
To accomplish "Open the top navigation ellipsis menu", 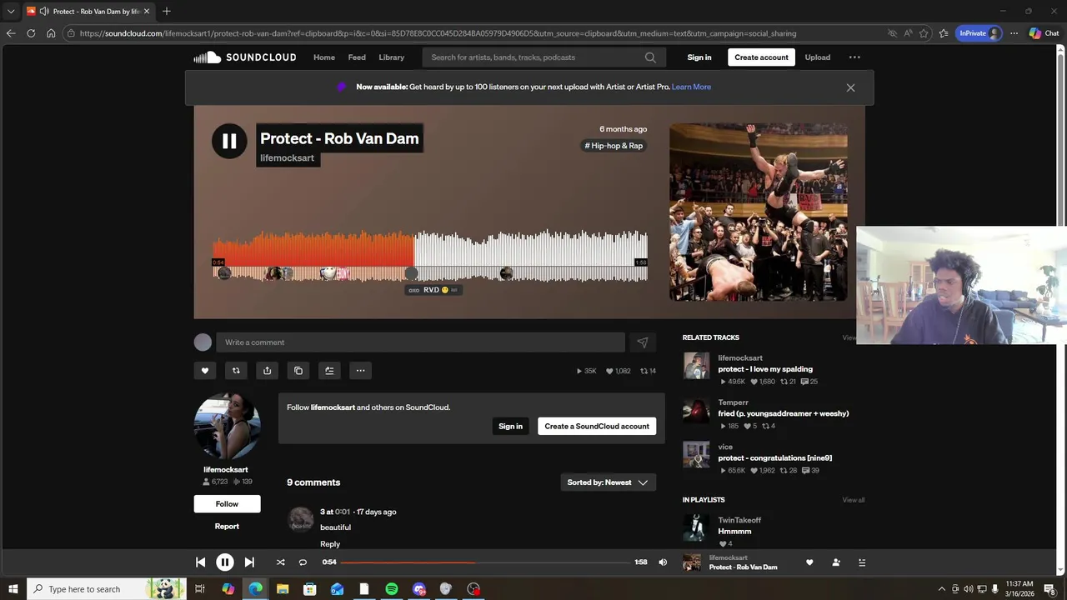I will click(854, 57).
